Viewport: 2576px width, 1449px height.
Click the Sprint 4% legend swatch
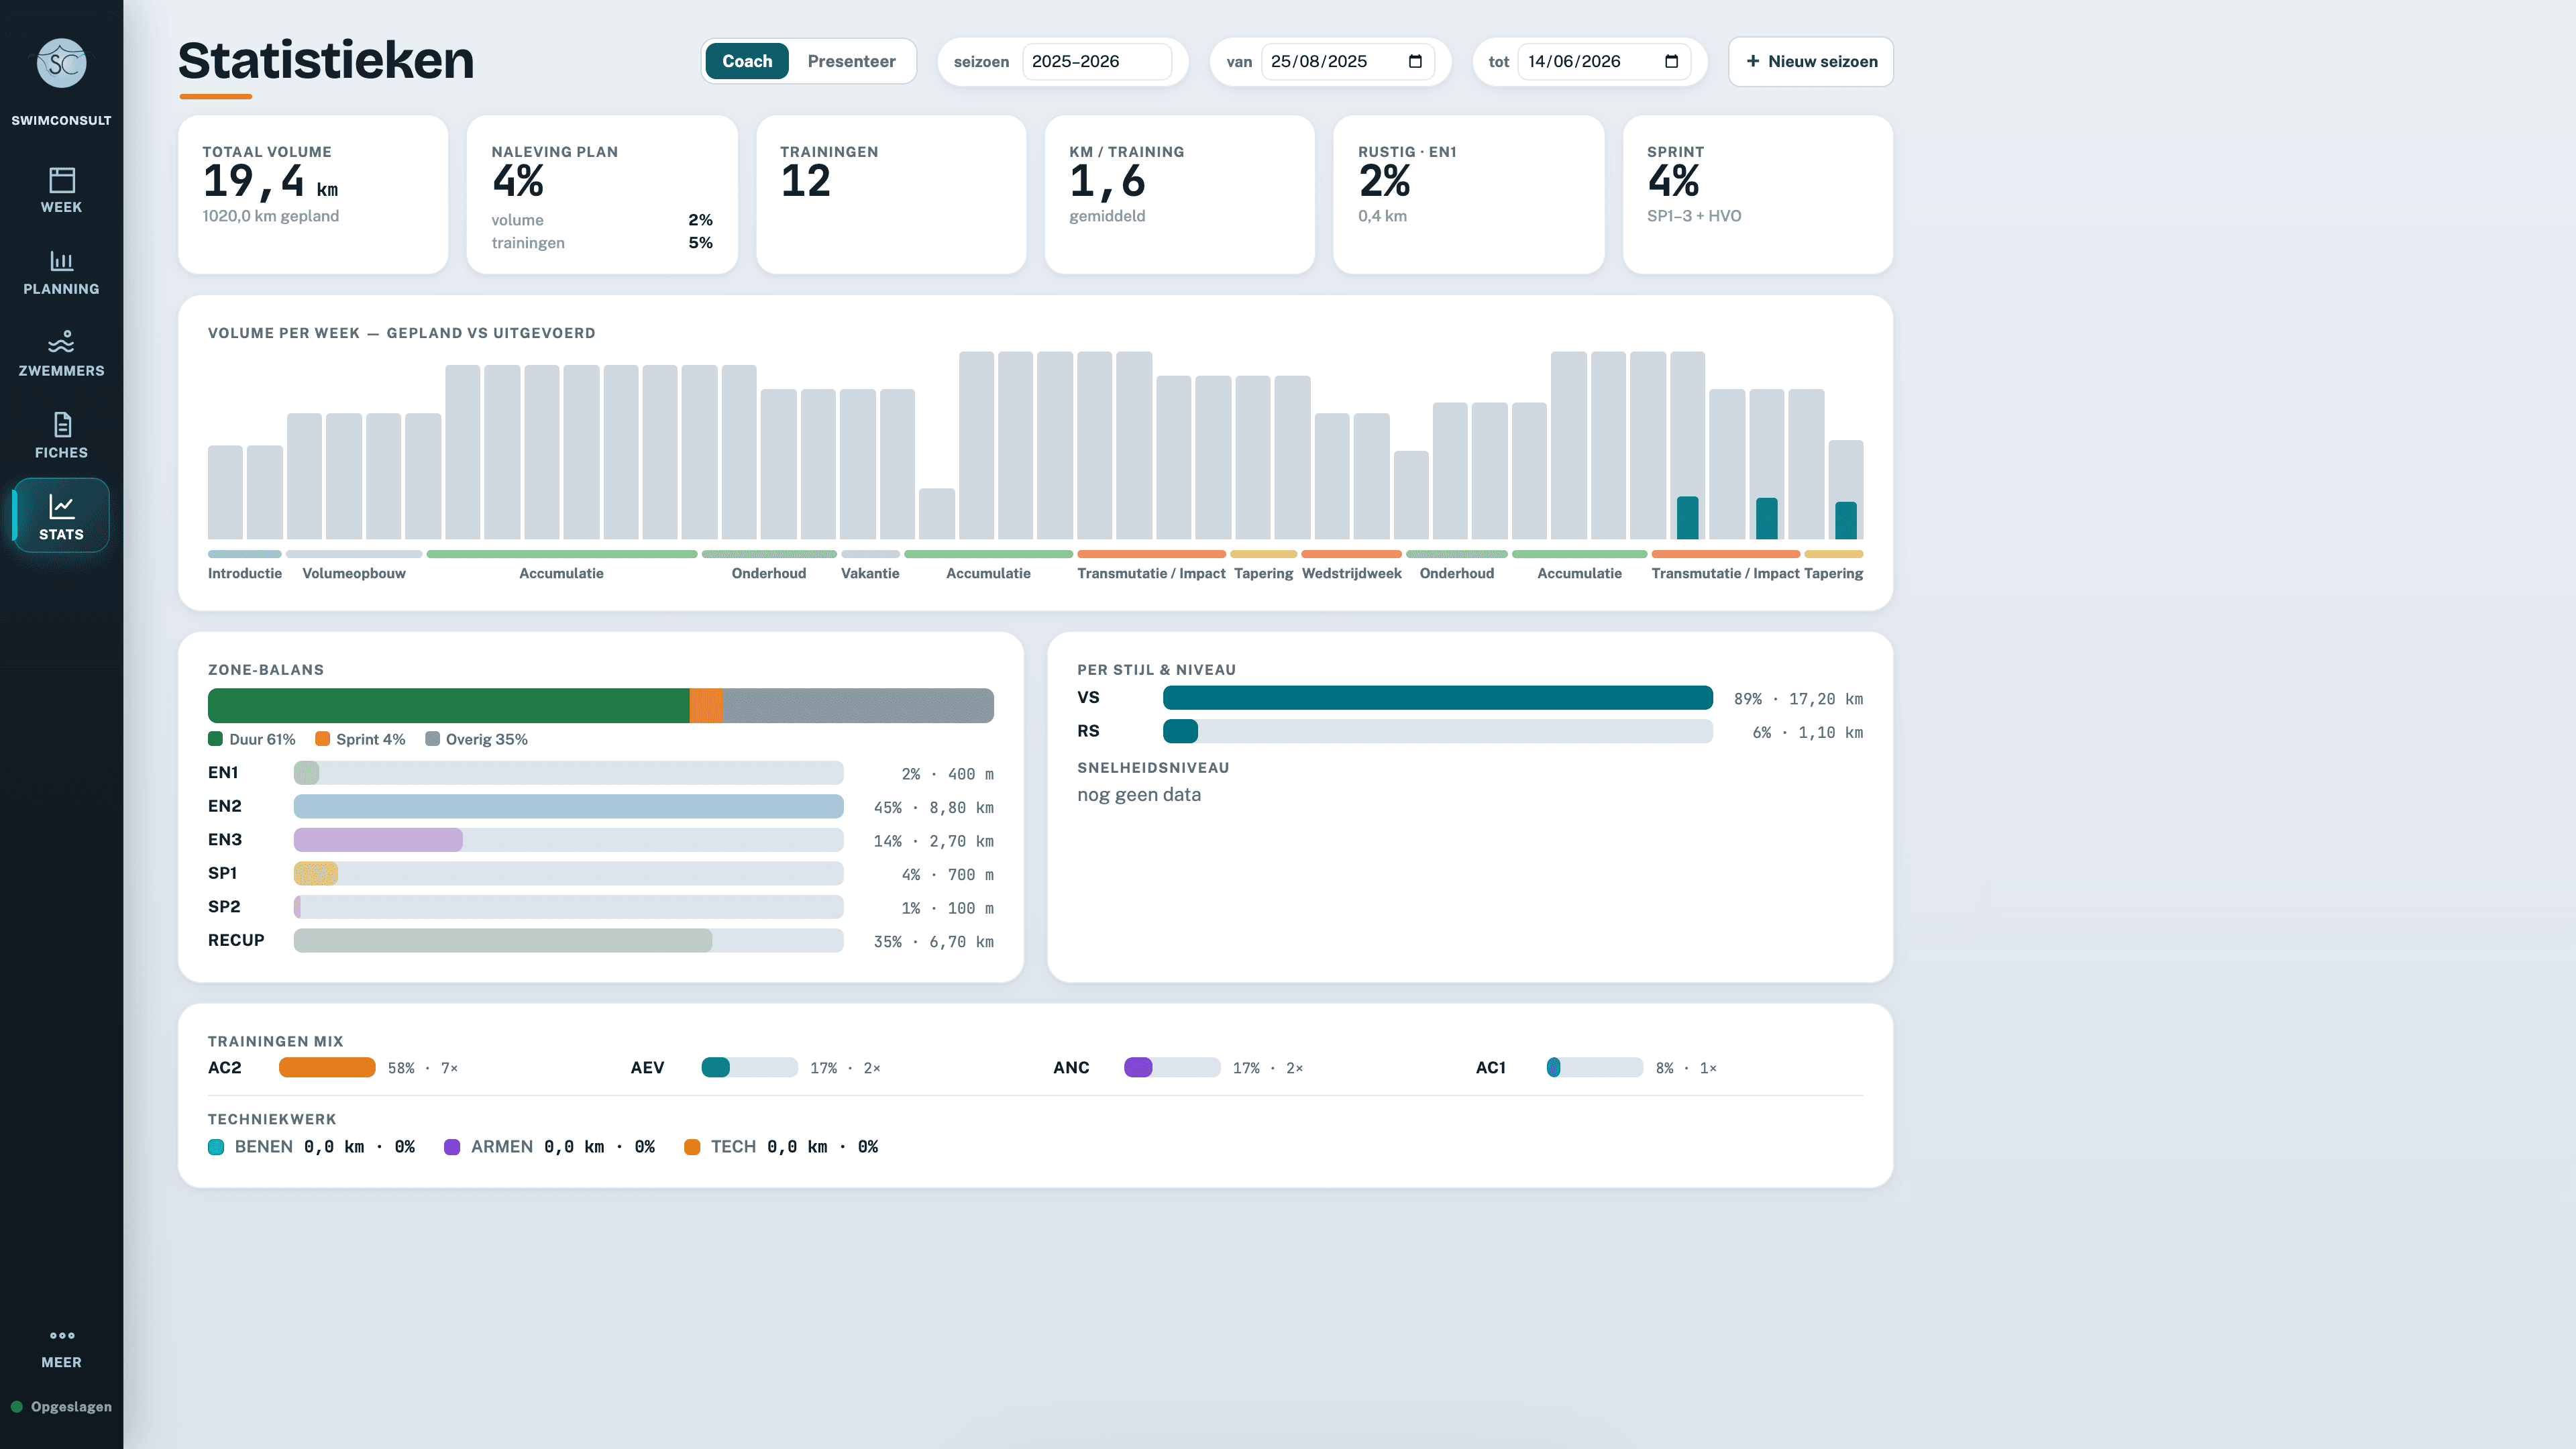click(322, 739)
